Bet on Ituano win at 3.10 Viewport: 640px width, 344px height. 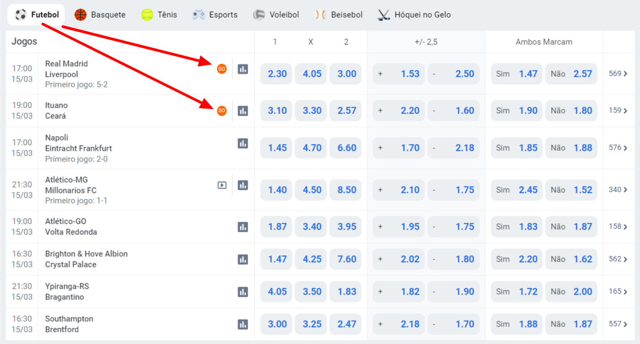[x=277, y=111]
